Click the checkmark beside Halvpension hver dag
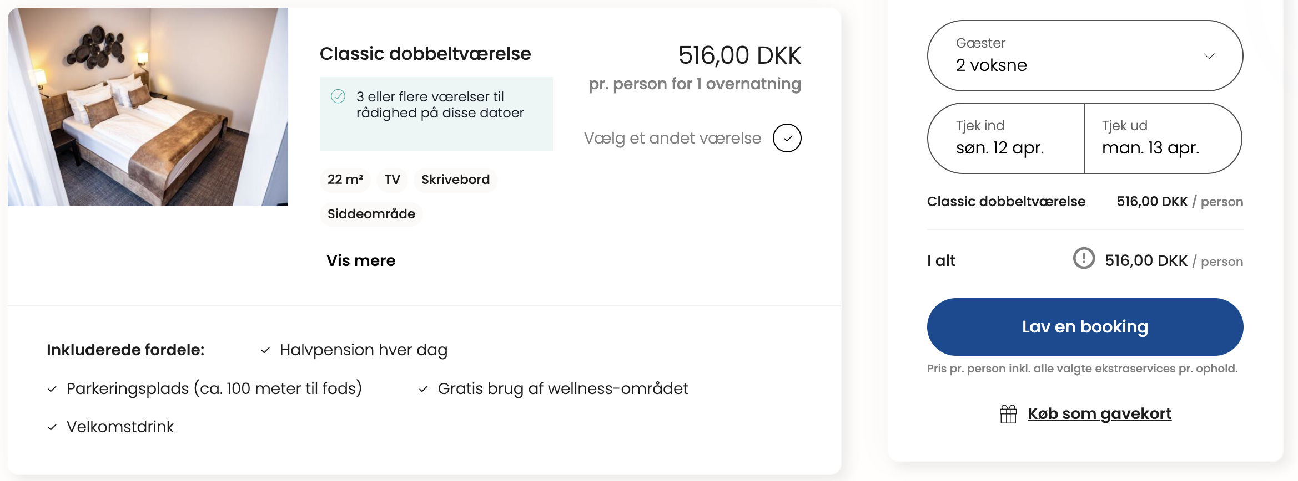The width and height of the screenshot is (1298, 481). (x=265, y=350)
